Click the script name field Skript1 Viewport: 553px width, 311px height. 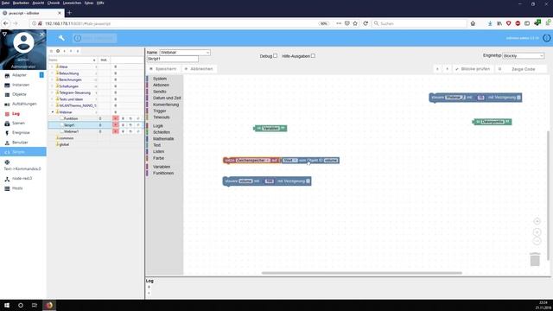[173, 59]
